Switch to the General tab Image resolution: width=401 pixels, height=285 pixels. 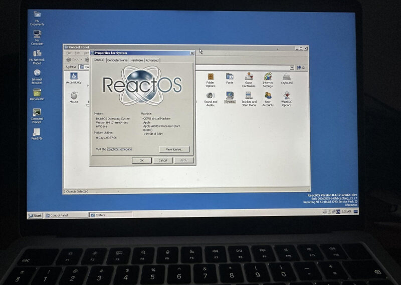98,60
